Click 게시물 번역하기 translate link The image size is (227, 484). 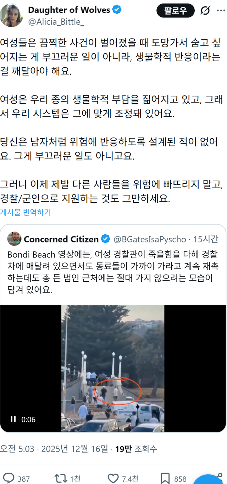pos(25,212)
